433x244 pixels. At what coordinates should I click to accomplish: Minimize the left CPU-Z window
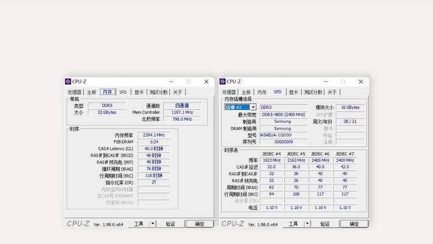(171, 82)
